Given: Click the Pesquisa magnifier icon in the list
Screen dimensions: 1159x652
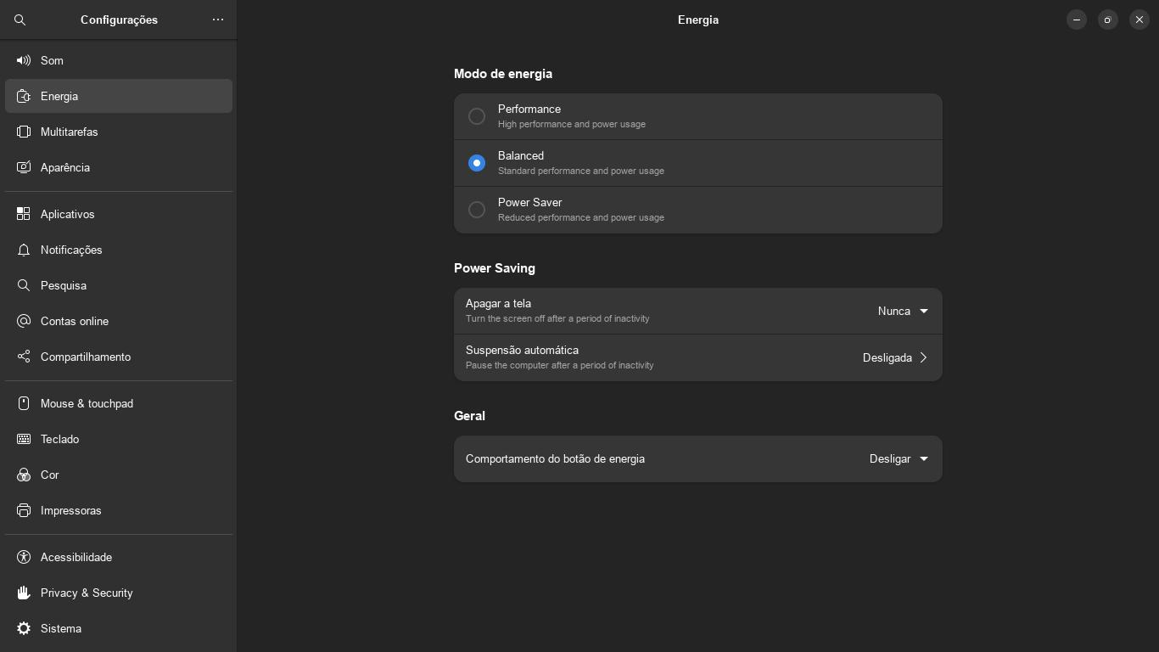Looking at the screenshot, I should [x=24, y=285].
